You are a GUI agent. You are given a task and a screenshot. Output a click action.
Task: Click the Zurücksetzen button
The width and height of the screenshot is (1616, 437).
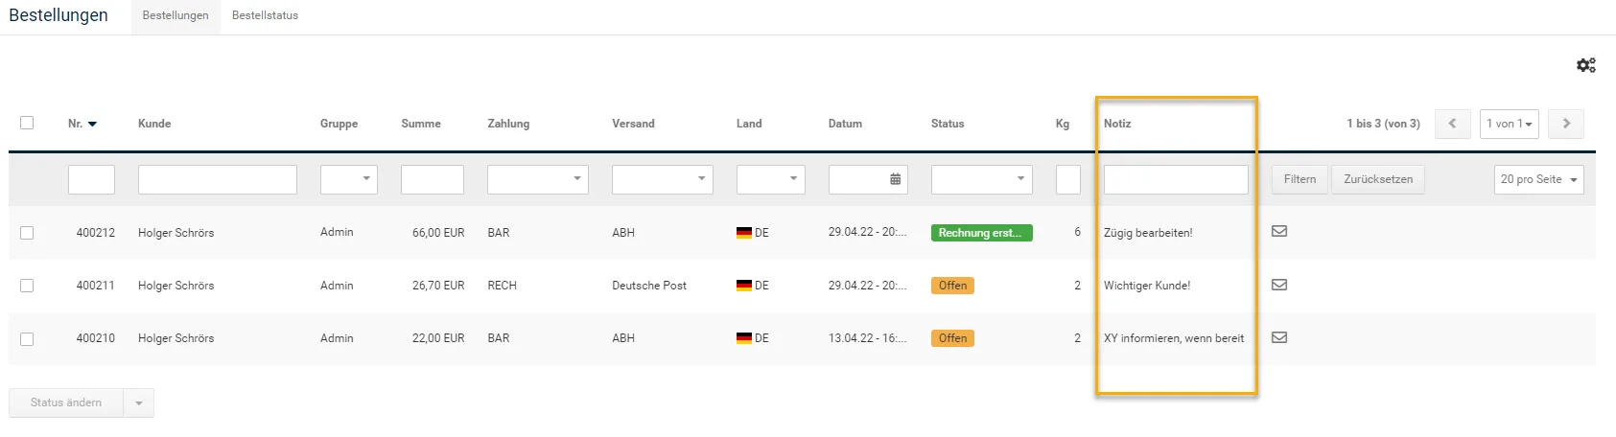[1378, 179]
